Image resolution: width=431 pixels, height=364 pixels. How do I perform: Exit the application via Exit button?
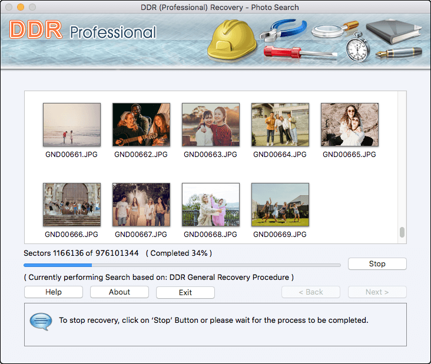pyautogui.click(x=185, y=292)
